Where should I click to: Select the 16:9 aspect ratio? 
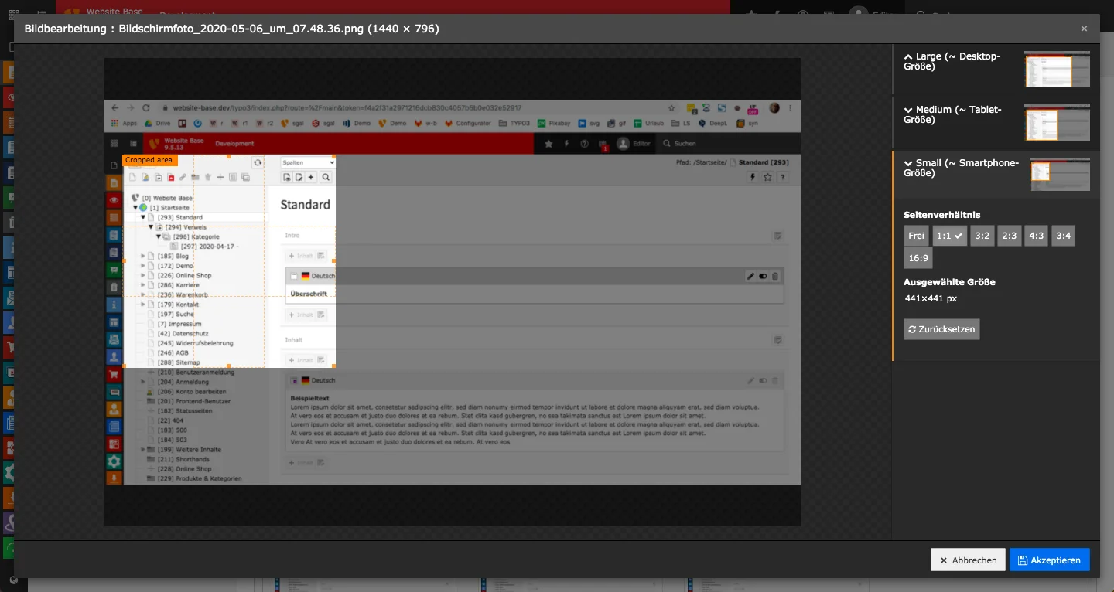point(918,257)
